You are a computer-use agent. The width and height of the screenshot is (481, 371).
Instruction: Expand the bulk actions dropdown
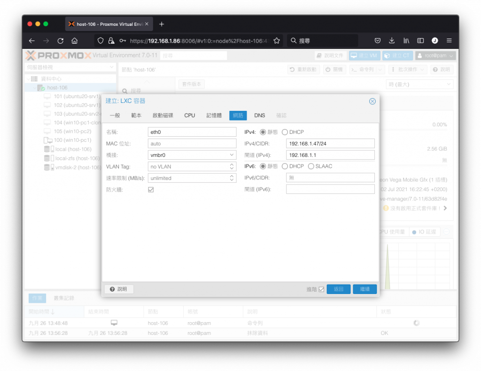[407, 70]
